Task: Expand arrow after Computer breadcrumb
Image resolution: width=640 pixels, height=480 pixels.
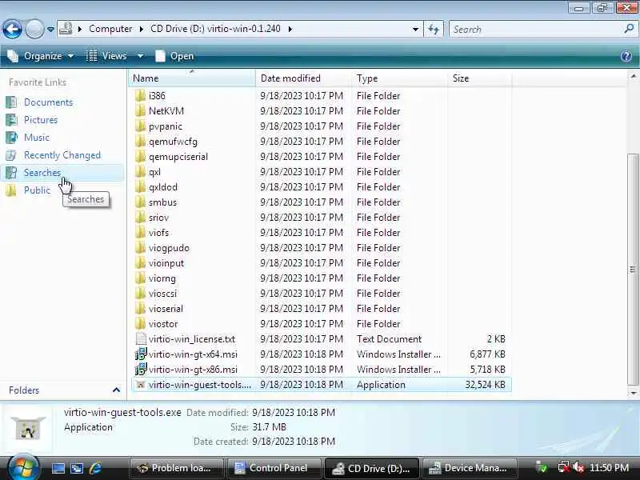Action: tap(142, 29)
